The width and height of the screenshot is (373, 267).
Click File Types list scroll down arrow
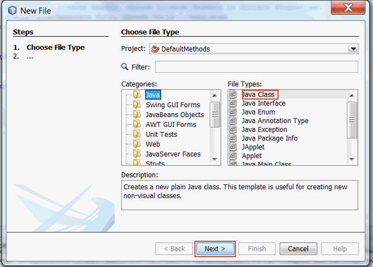352,159
